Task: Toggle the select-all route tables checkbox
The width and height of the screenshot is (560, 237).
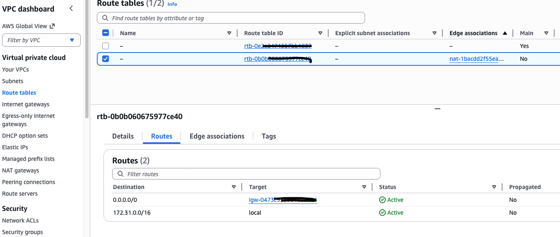Action: (106, 33)
